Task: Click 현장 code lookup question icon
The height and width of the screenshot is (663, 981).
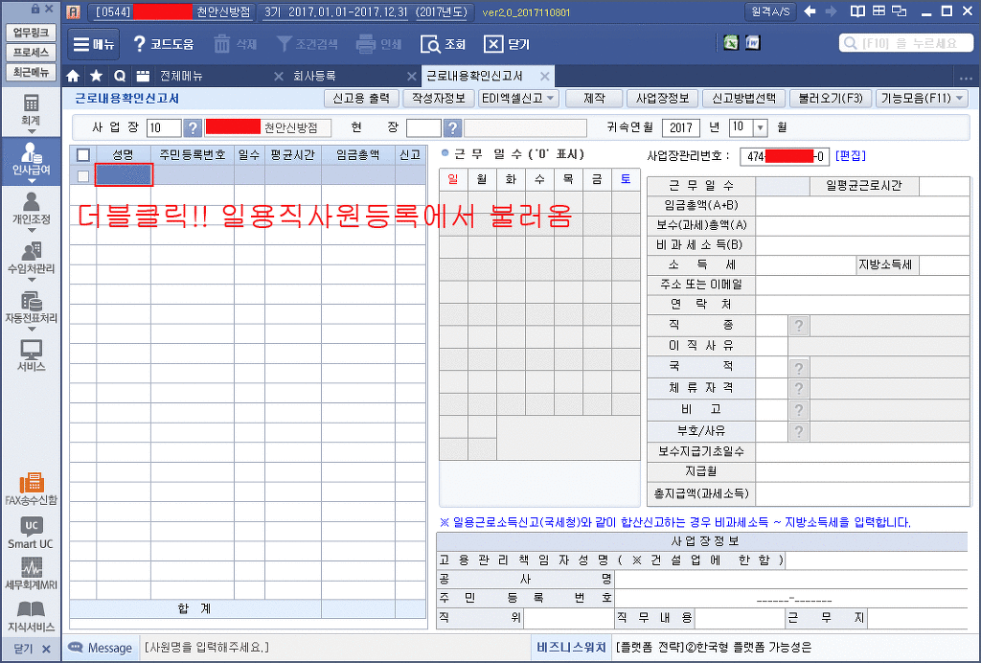Action: point(452,127)
